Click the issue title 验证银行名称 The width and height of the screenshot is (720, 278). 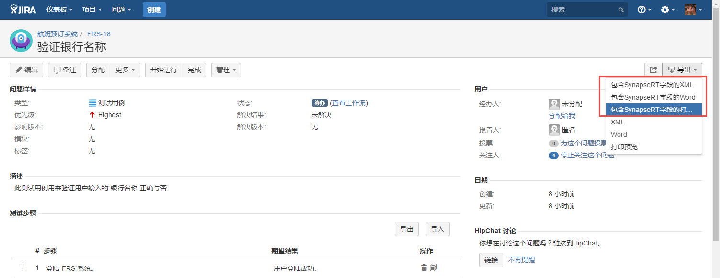click(72, 46)
